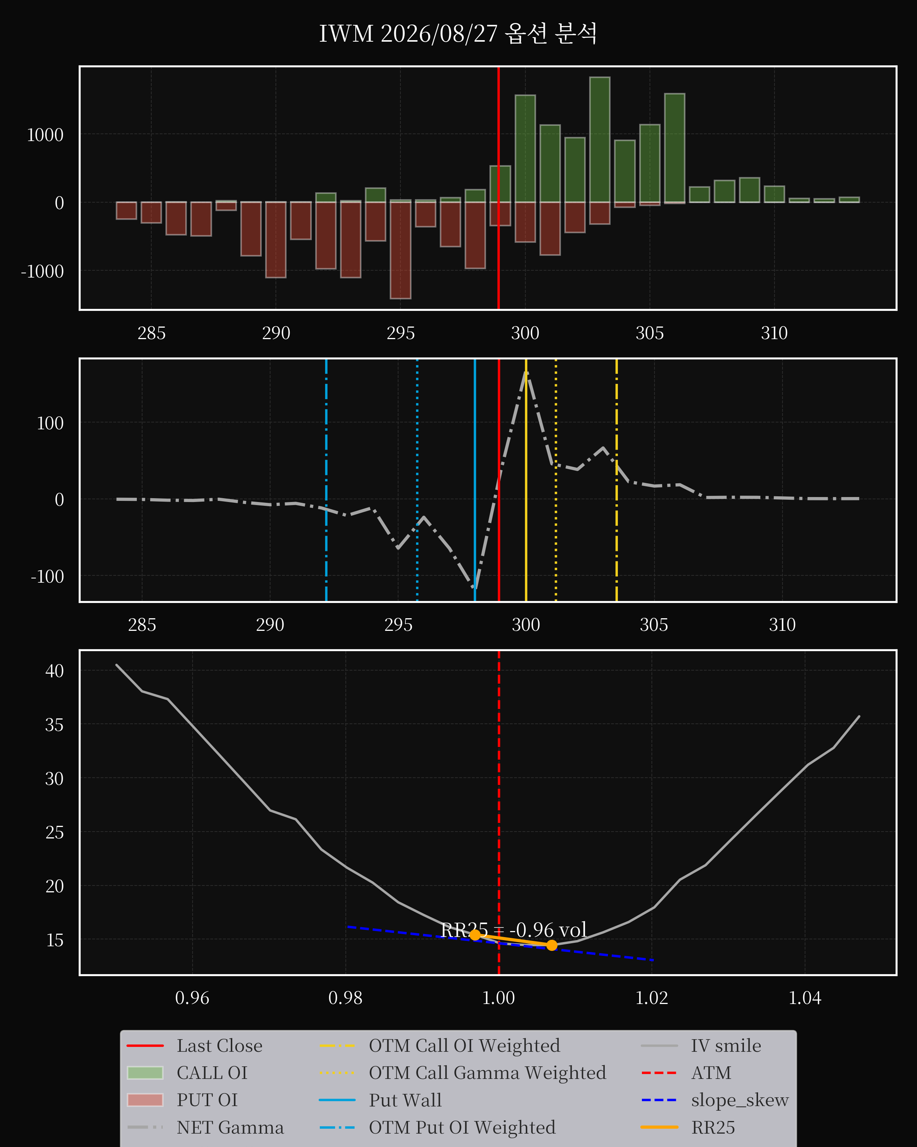Click the 'CALL OI' legend label
917x1147 pixels.
click(x=212, y=1073)
